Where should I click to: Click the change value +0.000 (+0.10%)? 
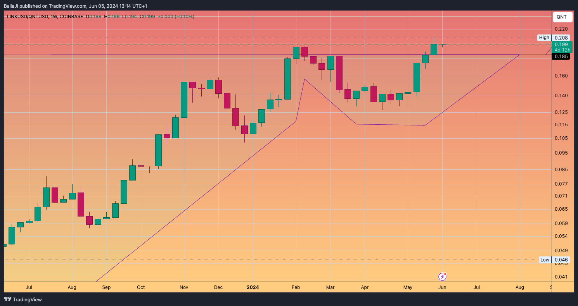click(x=176, y=17)
